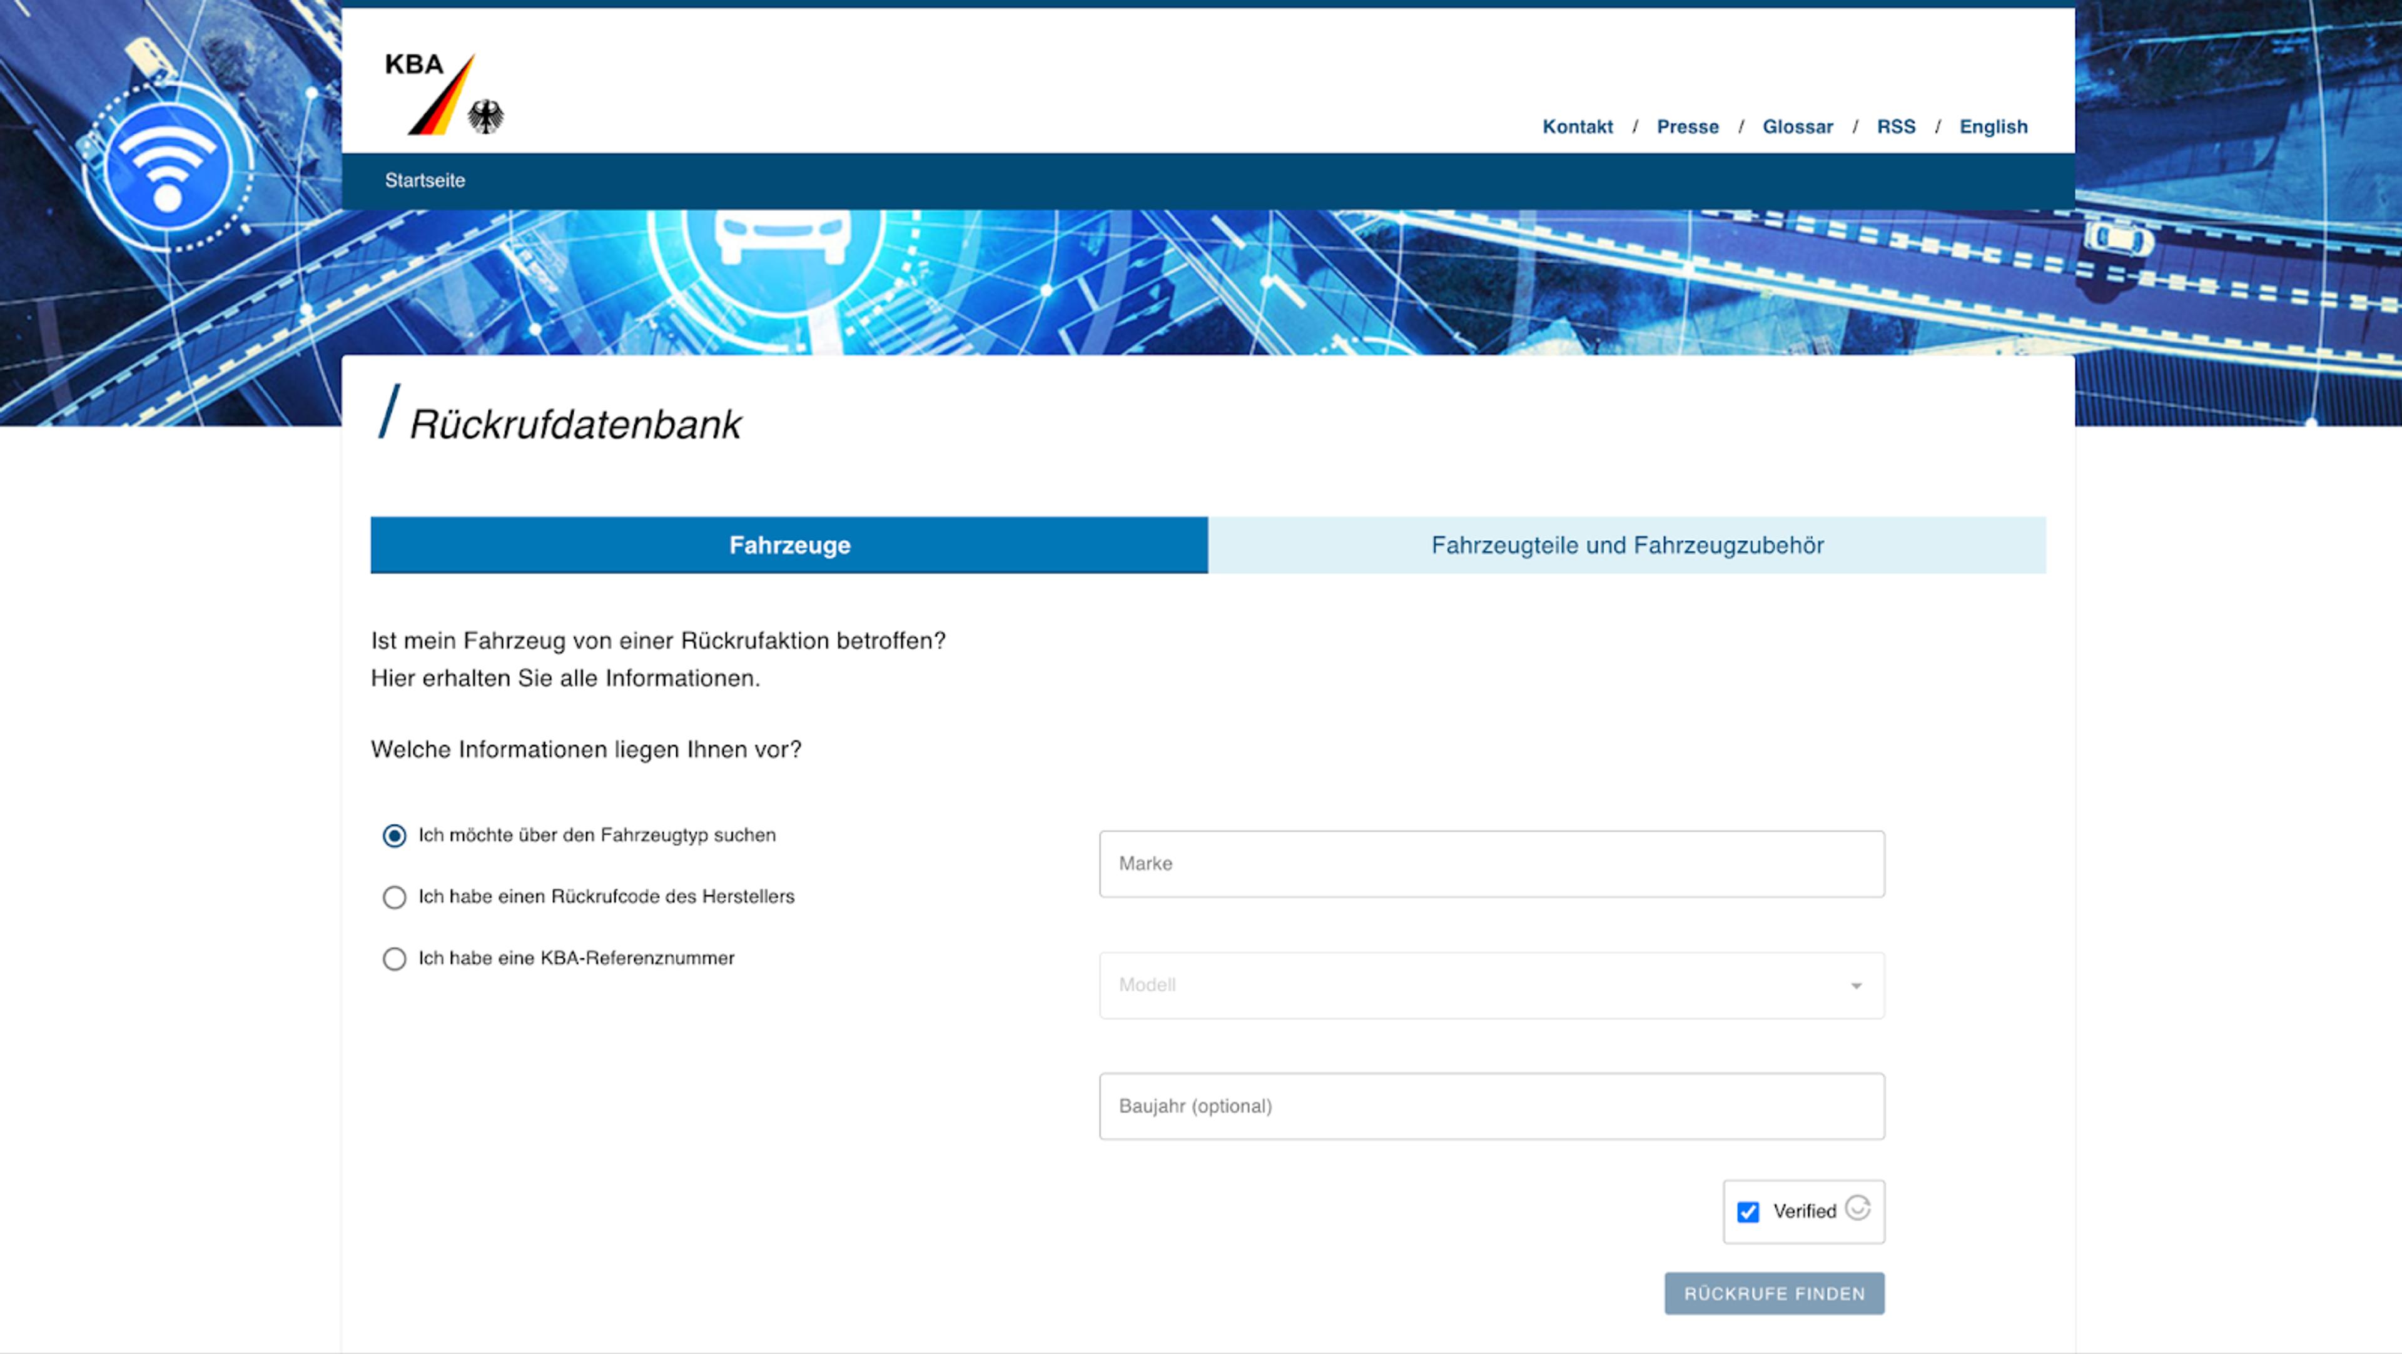This screenshot has height=1354, width=2402.
Task: Select 'Ich habe eine KBA-Referenznummer' option
Action: tap(395, 959)
